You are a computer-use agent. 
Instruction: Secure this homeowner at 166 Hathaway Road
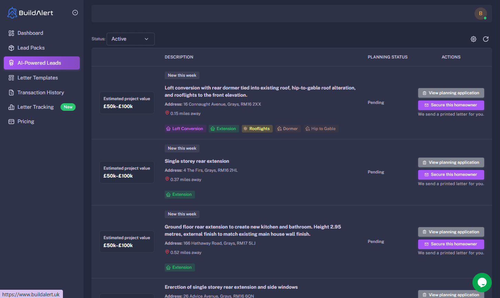point(451,244)
